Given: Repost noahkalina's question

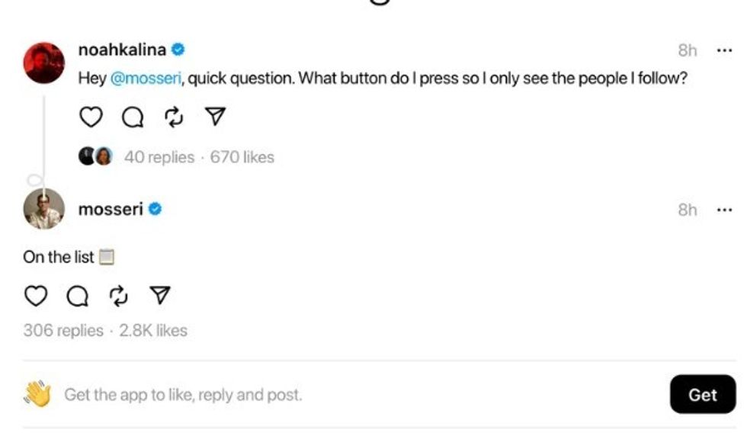Looking at the screenshot, I should pos(175,117).
